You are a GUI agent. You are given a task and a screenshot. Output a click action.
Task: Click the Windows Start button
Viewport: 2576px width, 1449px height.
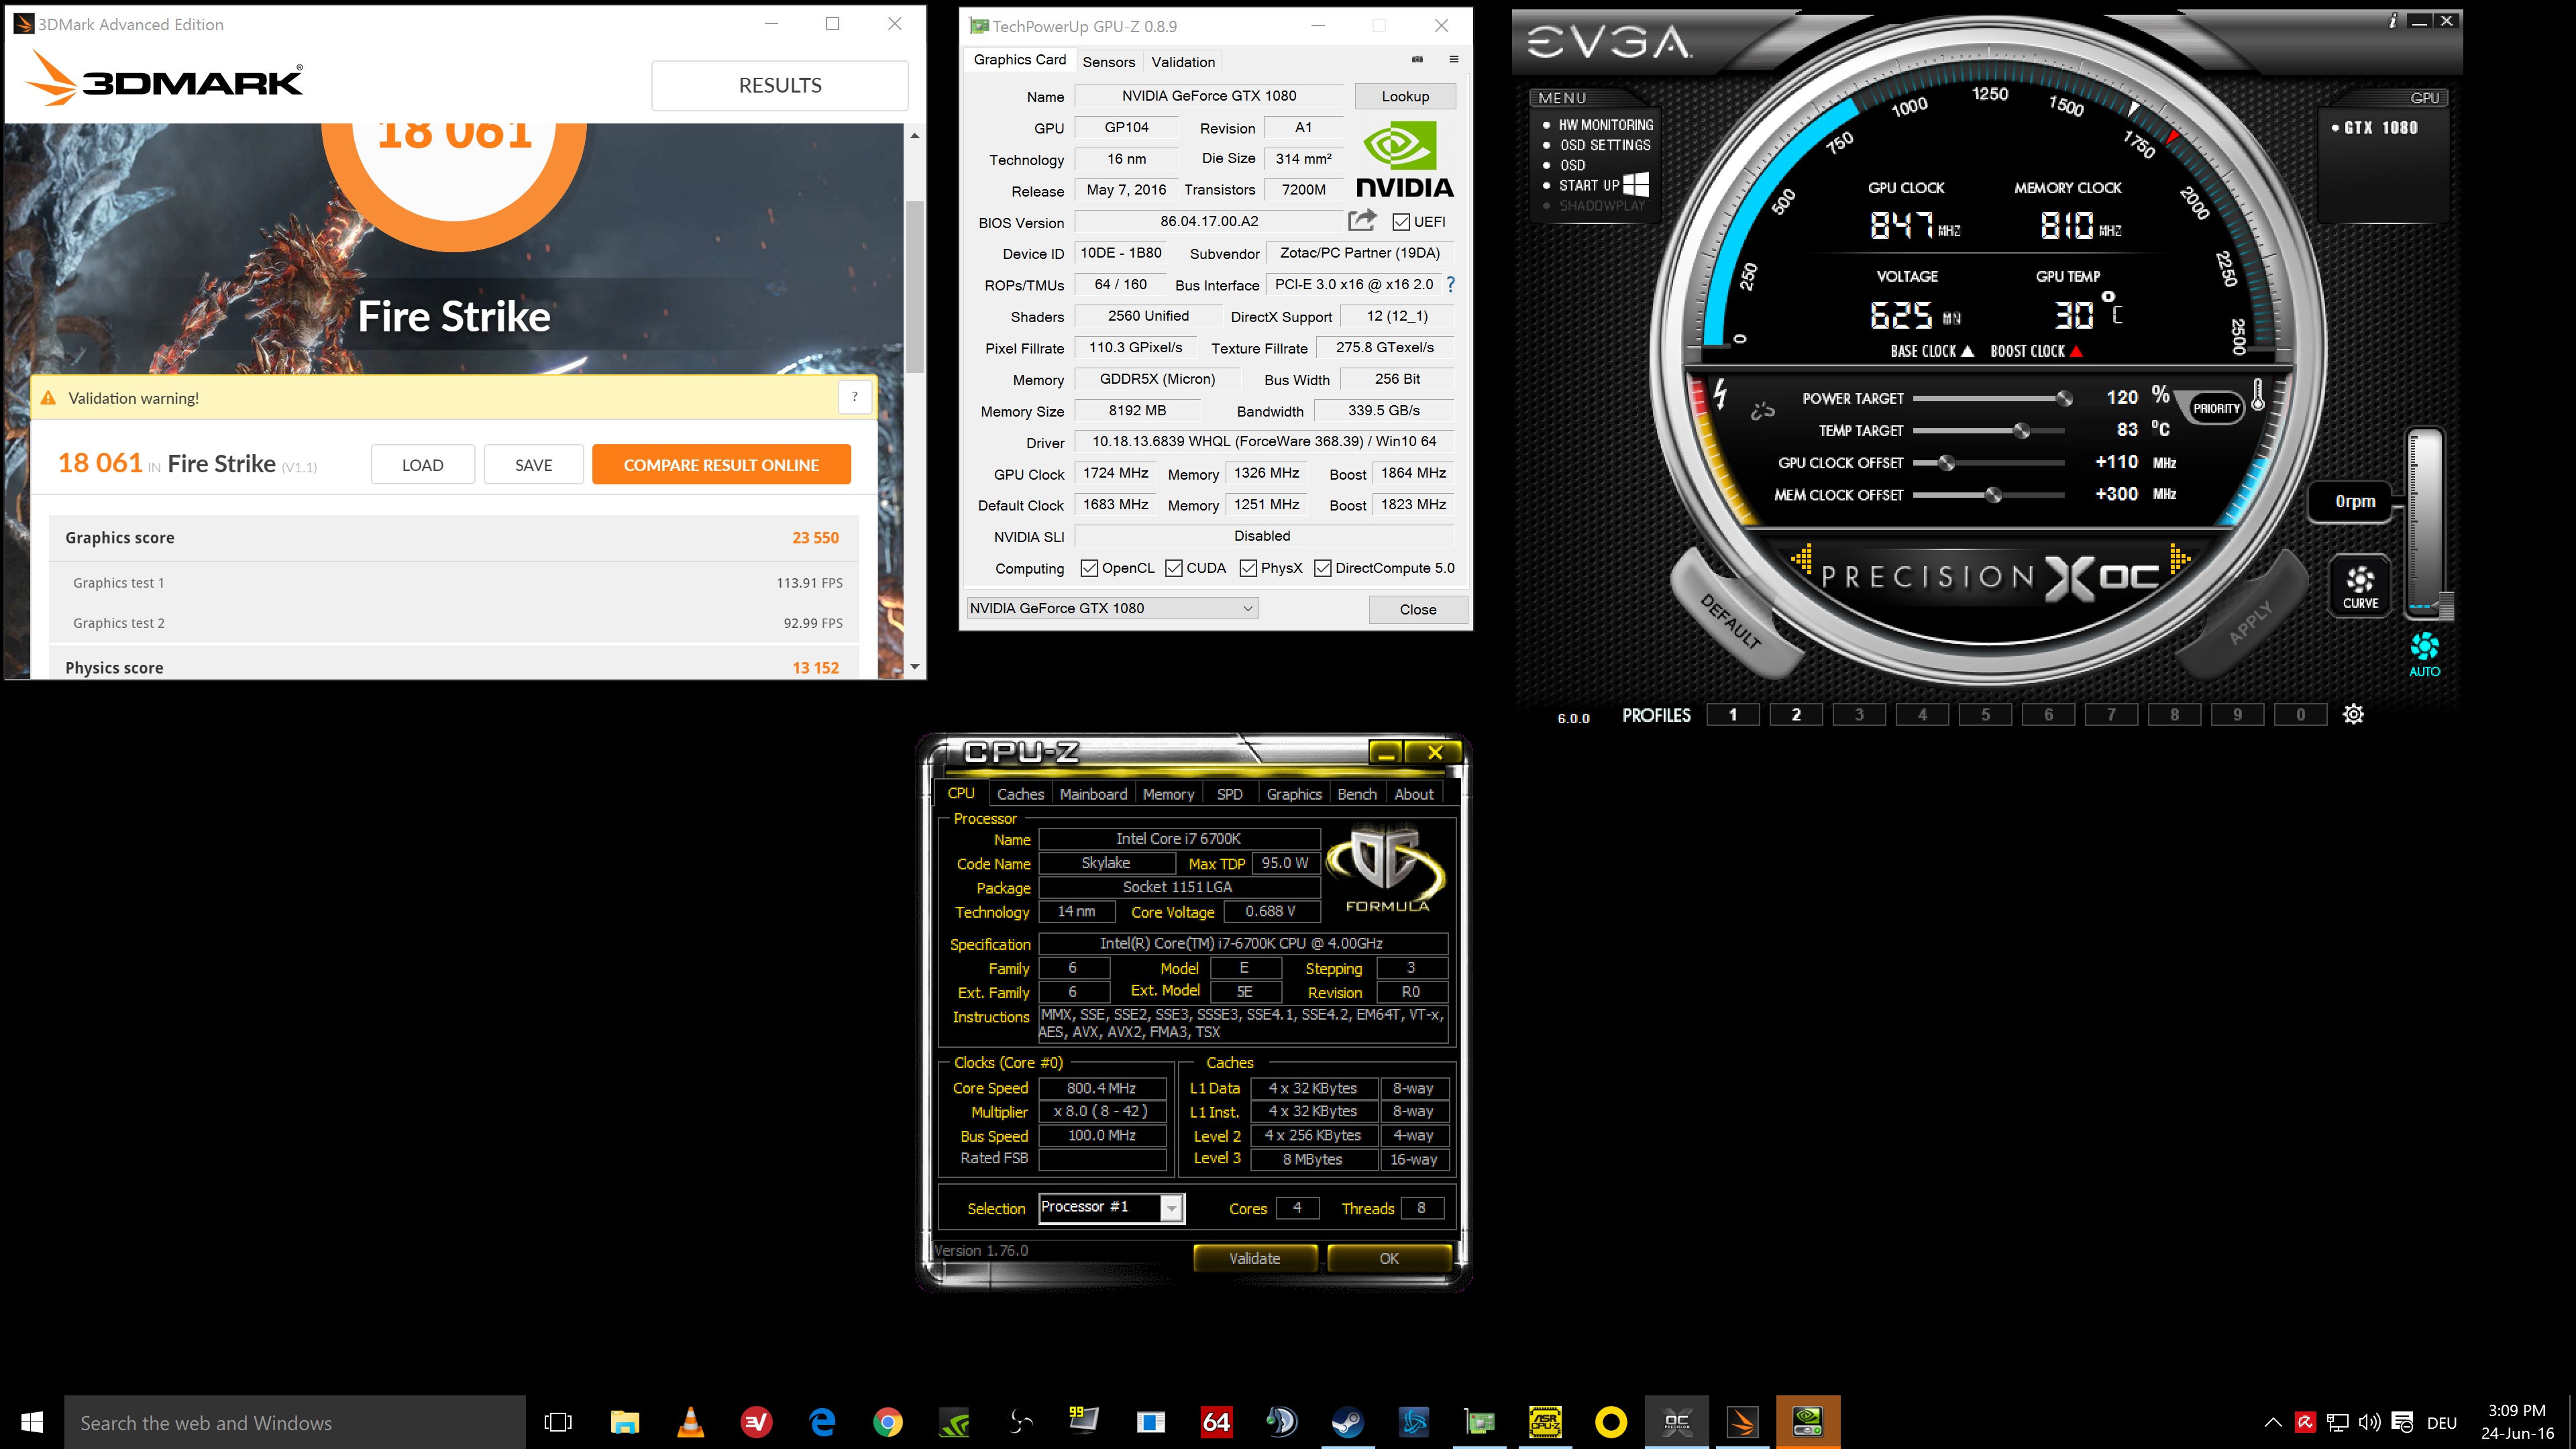click(32, 1422)
